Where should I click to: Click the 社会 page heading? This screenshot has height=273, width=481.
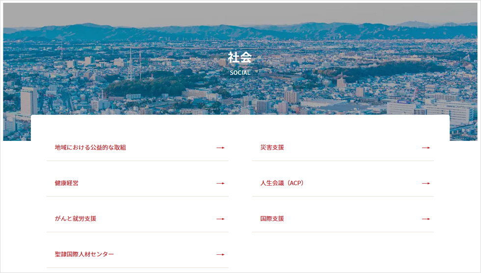240,57
